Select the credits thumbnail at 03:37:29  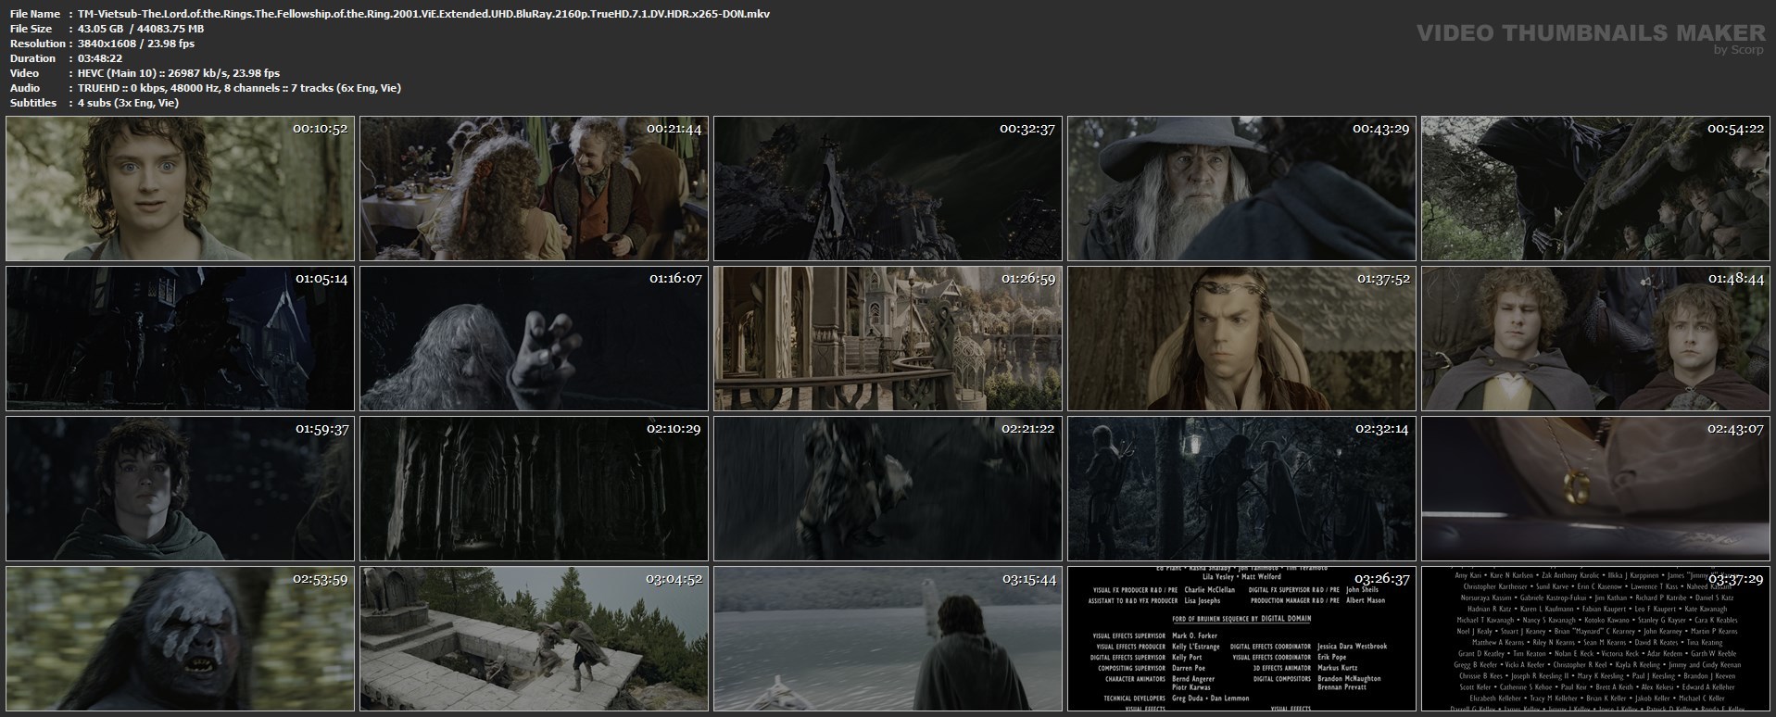pyautogui.click(x=1595, y=639)
